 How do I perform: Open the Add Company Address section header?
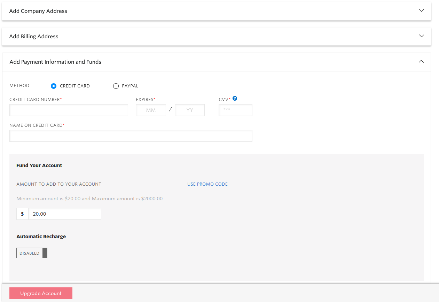pos(38,11)
